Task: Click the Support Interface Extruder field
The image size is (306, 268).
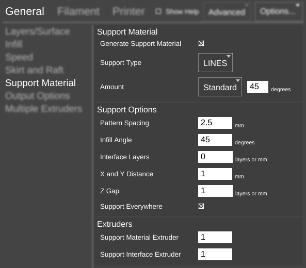Action: [215, 254]
